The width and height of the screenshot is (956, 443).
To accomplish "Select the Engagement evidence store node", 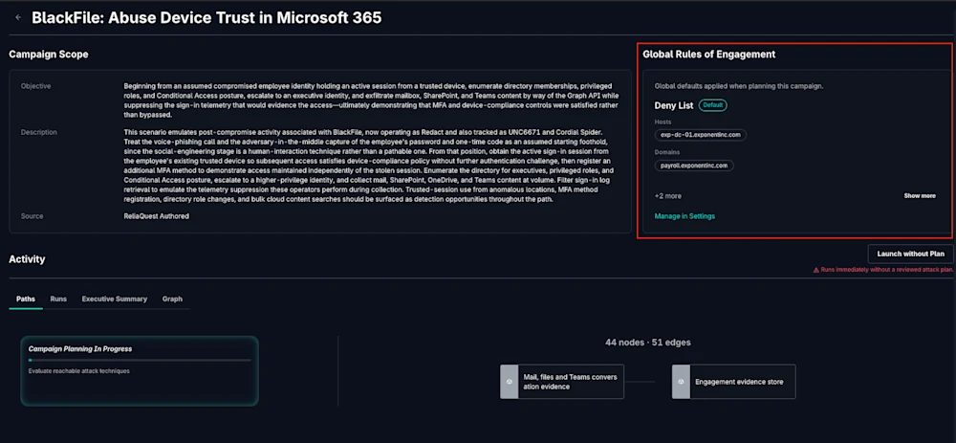I will [734, 382].
